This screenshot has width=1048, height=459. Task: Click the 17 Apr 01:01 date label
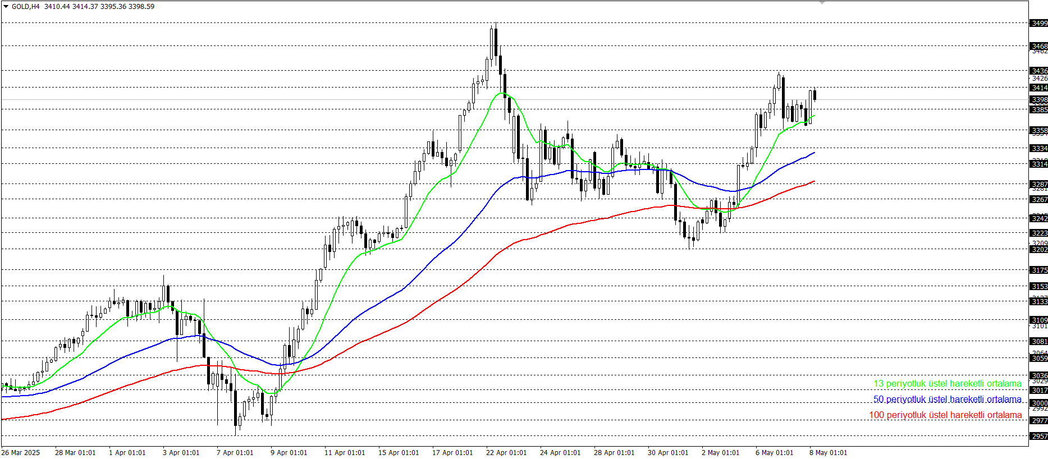[452, 453]
